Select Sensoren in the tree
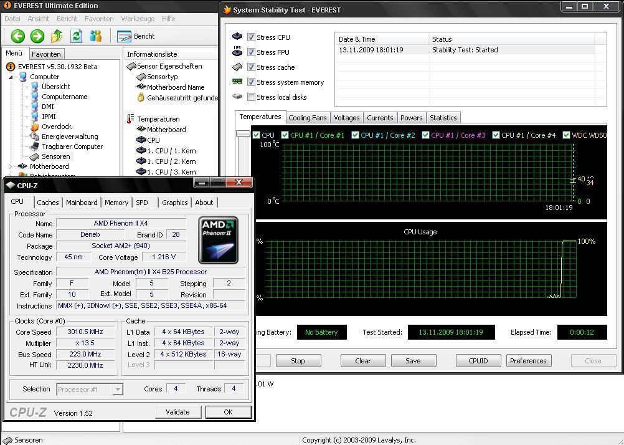Screen dimensions: 624x445 coord(55,156)
